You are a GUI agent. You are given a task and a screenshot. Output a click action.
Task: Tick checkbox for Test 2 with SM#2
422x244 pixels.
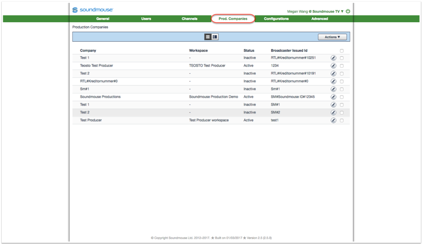(x=341, y=113)
